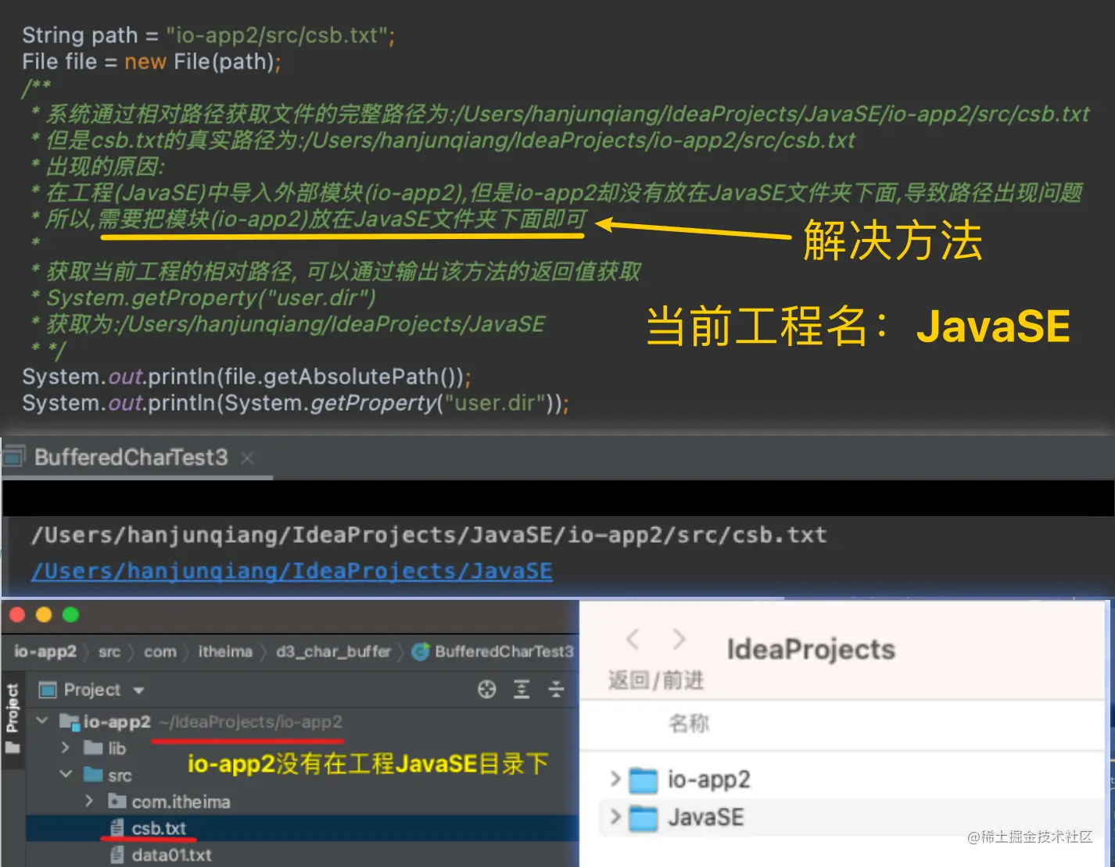Open the Project view dropdown
This screenshot has height=867, width=1115.
coord(139,690)
